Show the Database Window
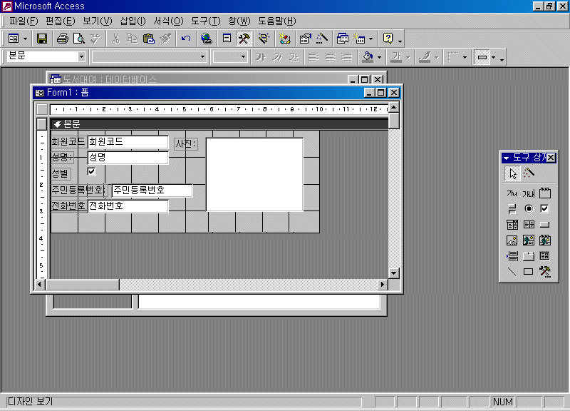The image size is (570, 411). tap(343, 39)
